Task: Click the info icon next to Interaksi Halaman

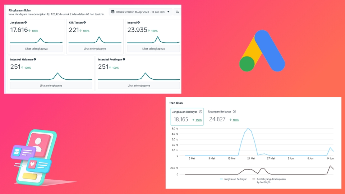Action: [x=35, y=59]
